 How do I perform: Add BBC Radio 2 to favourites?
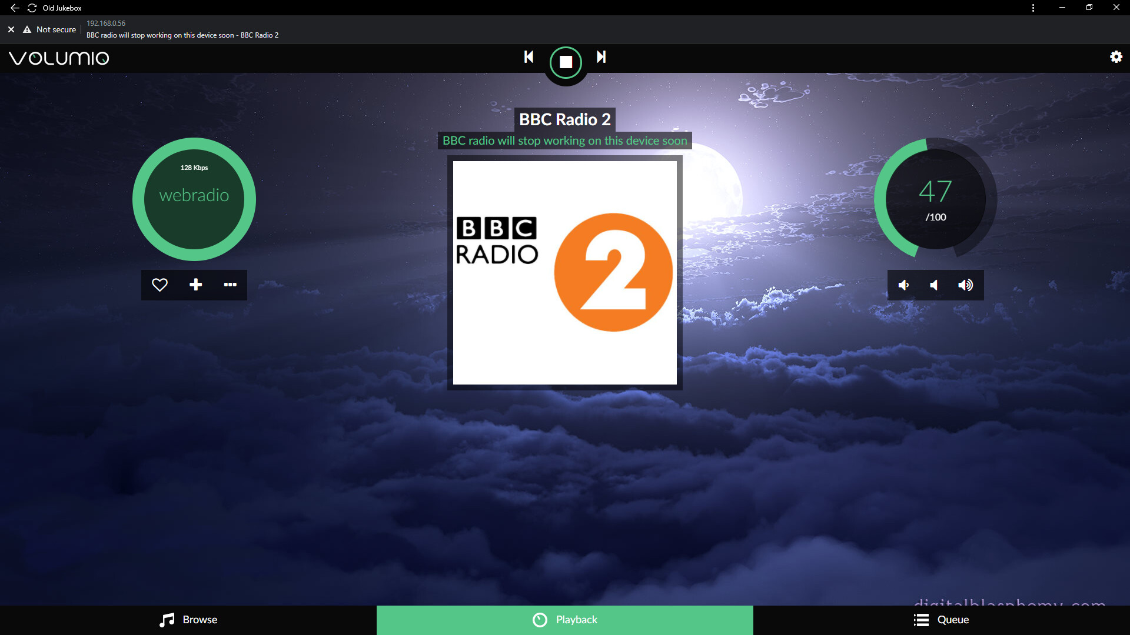(x=159, y=285)
